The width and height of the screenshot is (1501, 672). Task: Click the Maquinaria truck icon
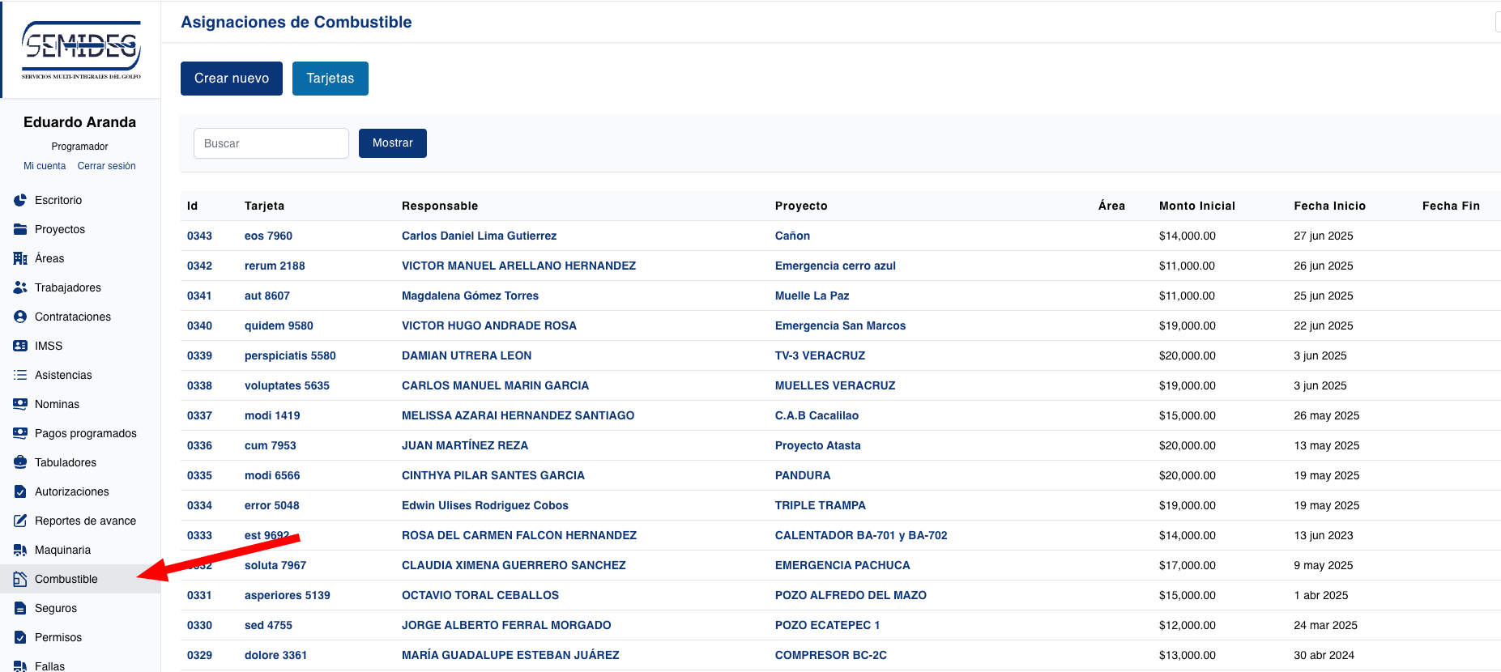pos(20,550)
